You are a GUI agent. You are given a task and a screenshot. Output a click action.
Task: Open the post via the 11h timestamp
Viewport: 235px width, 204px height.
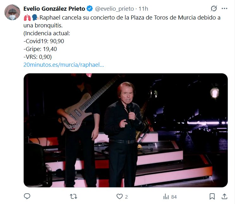(x=143, y=8)
